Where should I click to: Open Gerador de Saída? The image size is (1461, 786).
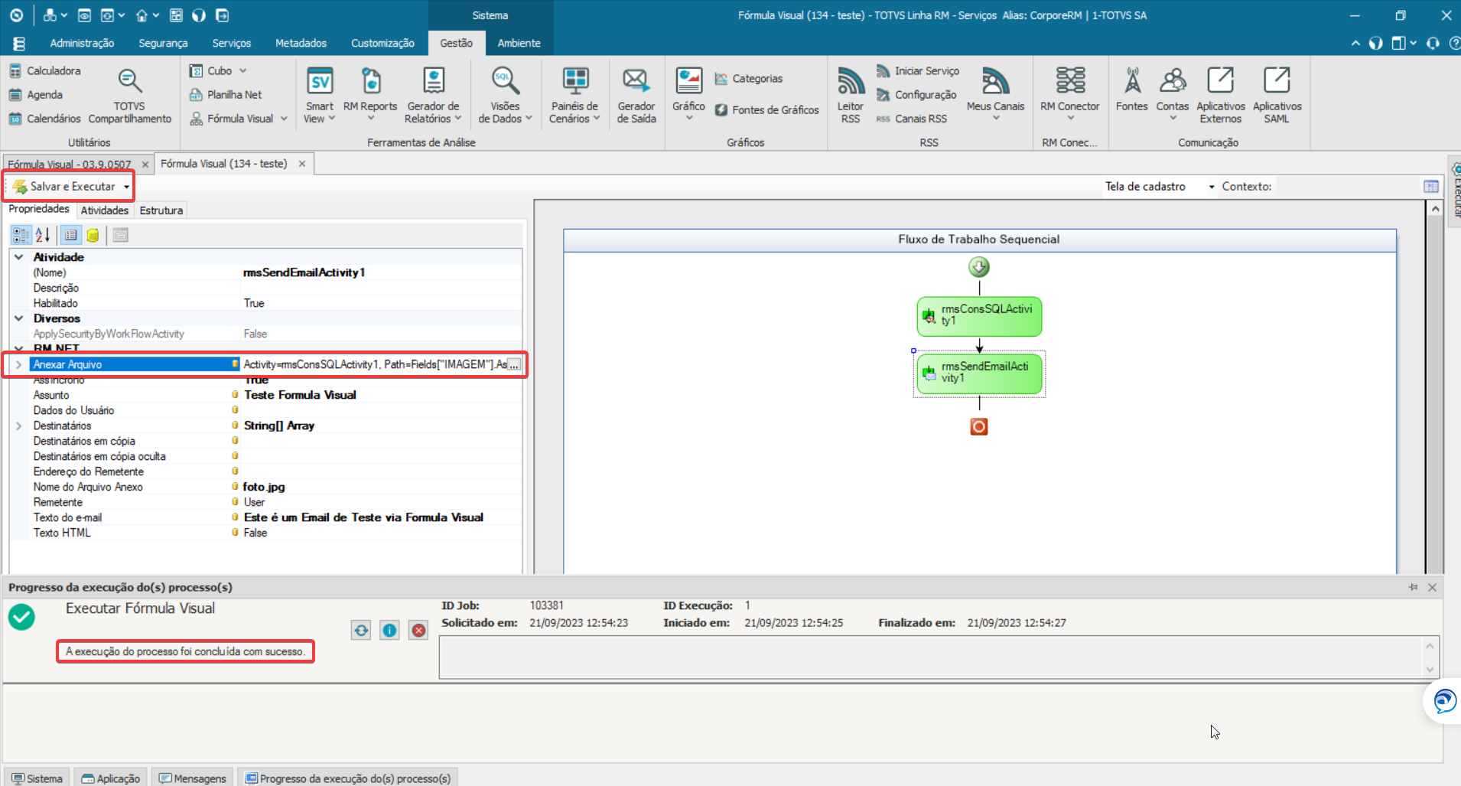pyautogui.click(x=636, y=95)
